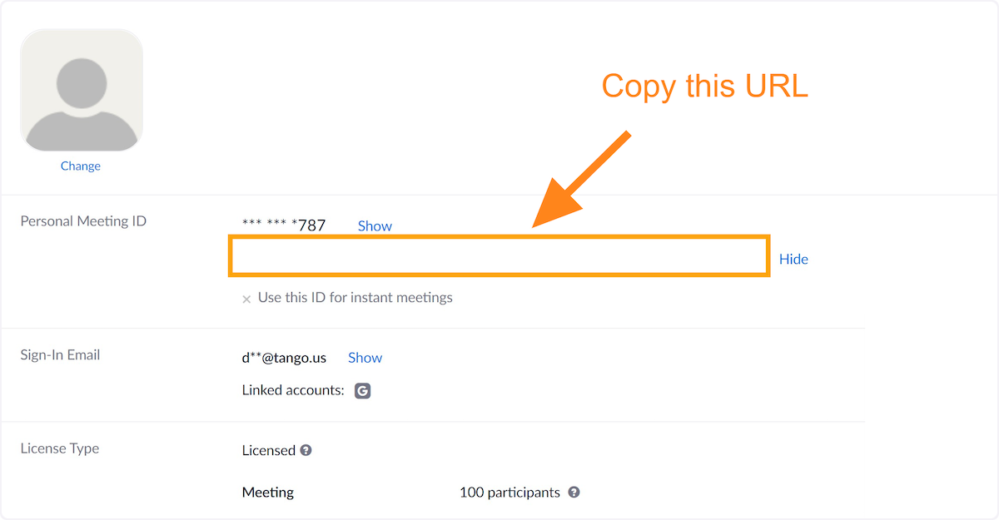Click the help icon next to 100 participants
The width and height of the screenshot is (999, 520).
point(574,492)
